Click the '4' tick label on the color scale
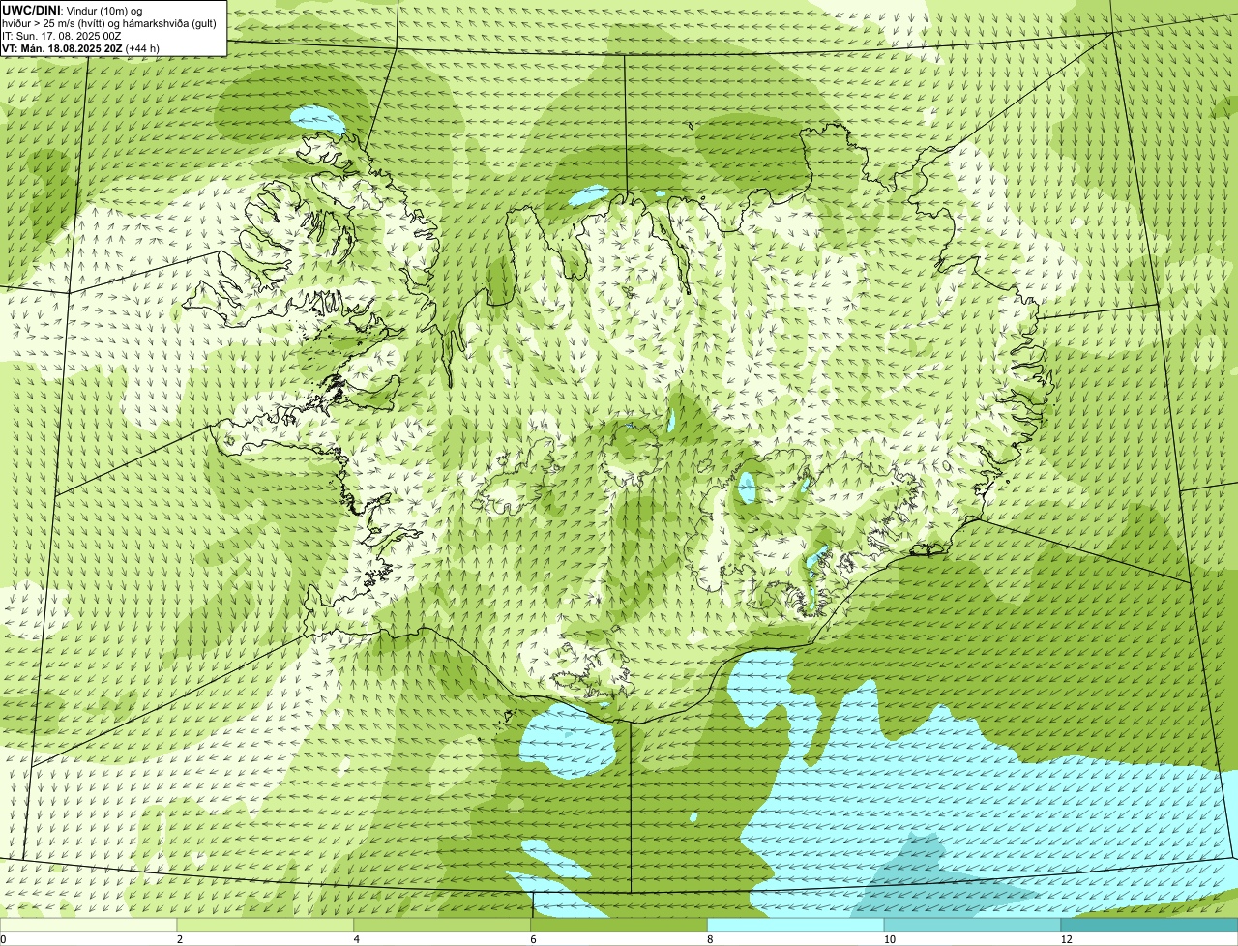This screenshot has height=946, width=1238. pos(356,939)
